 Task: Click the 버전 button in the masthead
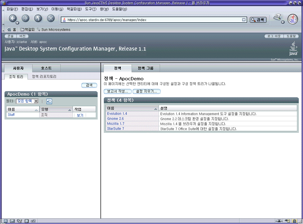click(23, 36)
